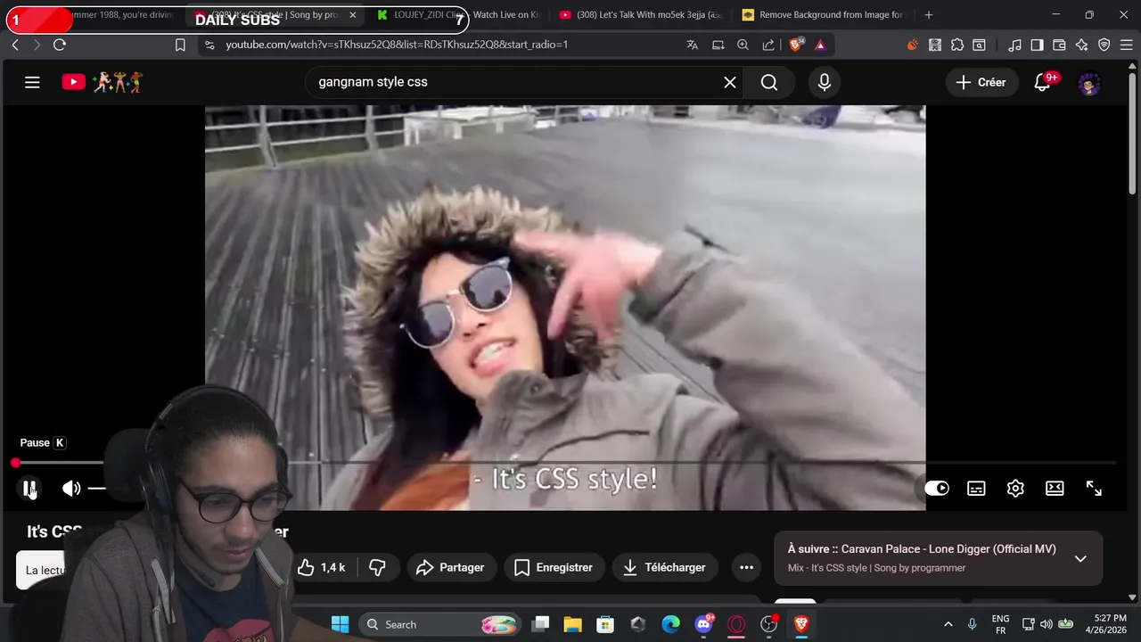Open the Brave VPN shield icon
The height and width of the screenshot is (642, 1141).
pos(1104,45)
